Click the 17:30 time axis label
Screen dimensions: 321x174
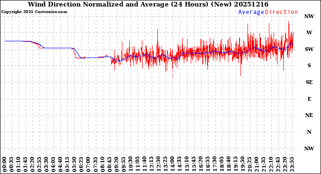[x=214, y=165]
